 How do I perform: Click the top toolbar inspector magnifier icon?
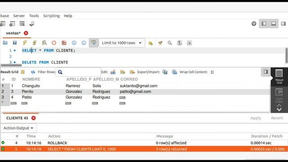tap(22, 24)
